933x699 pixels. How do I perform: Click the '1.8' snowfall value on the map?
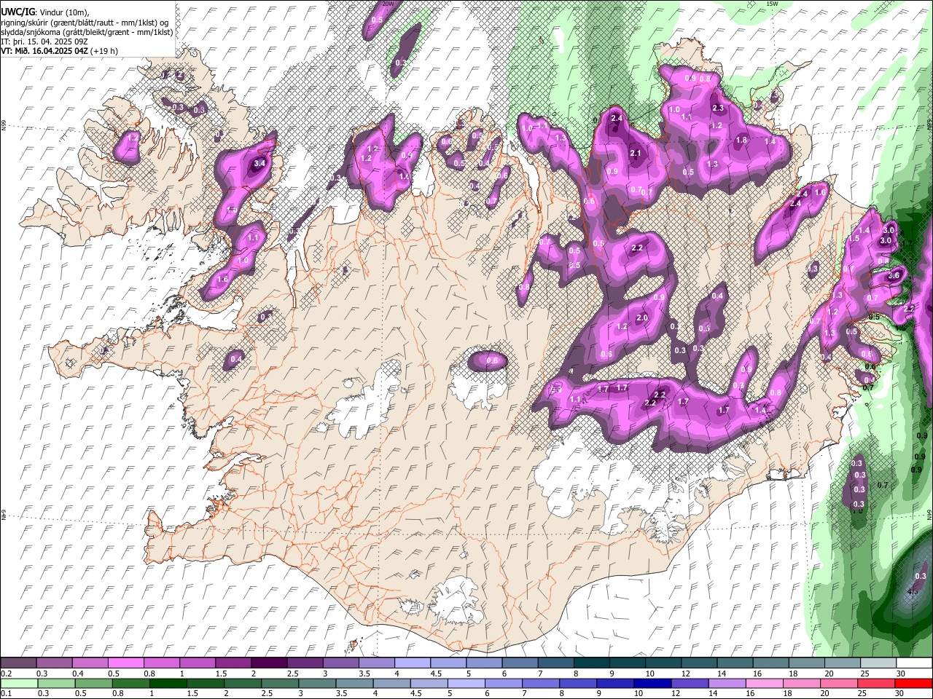741,140
